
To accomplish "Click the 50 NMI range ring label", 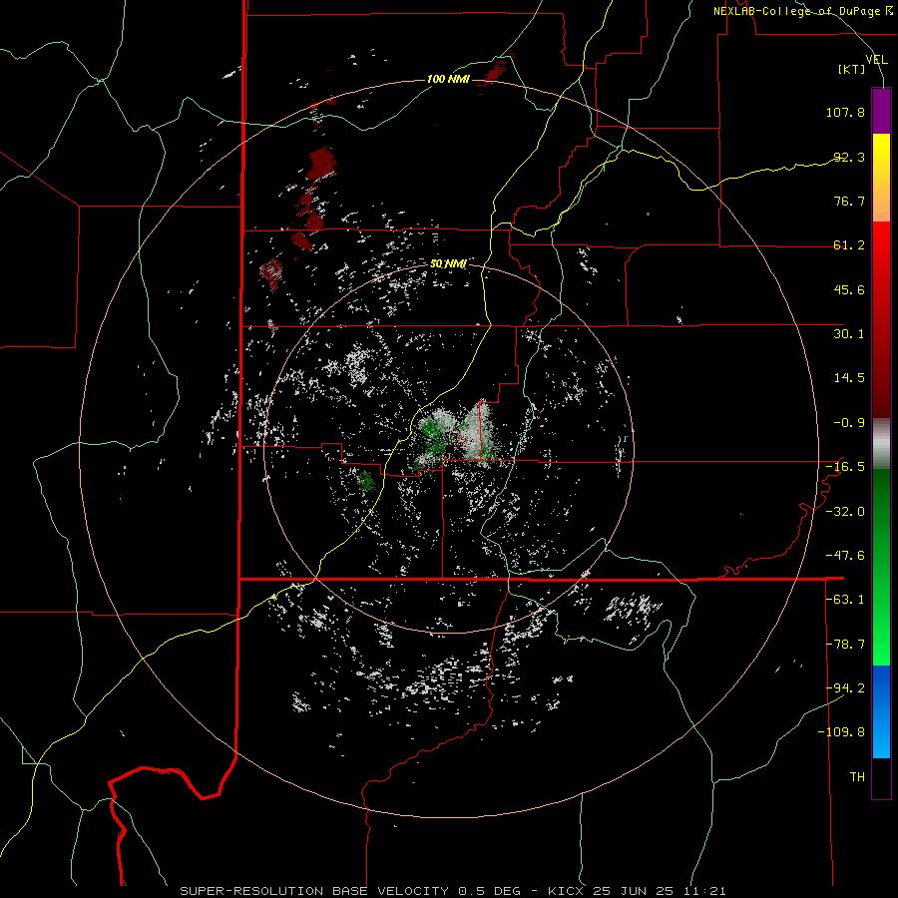I will [x=448, y=263].
